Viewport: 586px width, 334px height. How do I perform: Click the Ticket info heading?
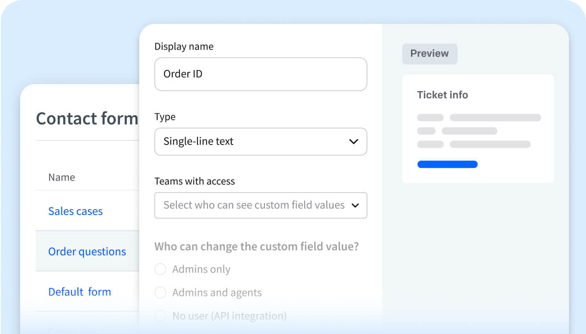[x=442, y=95]
